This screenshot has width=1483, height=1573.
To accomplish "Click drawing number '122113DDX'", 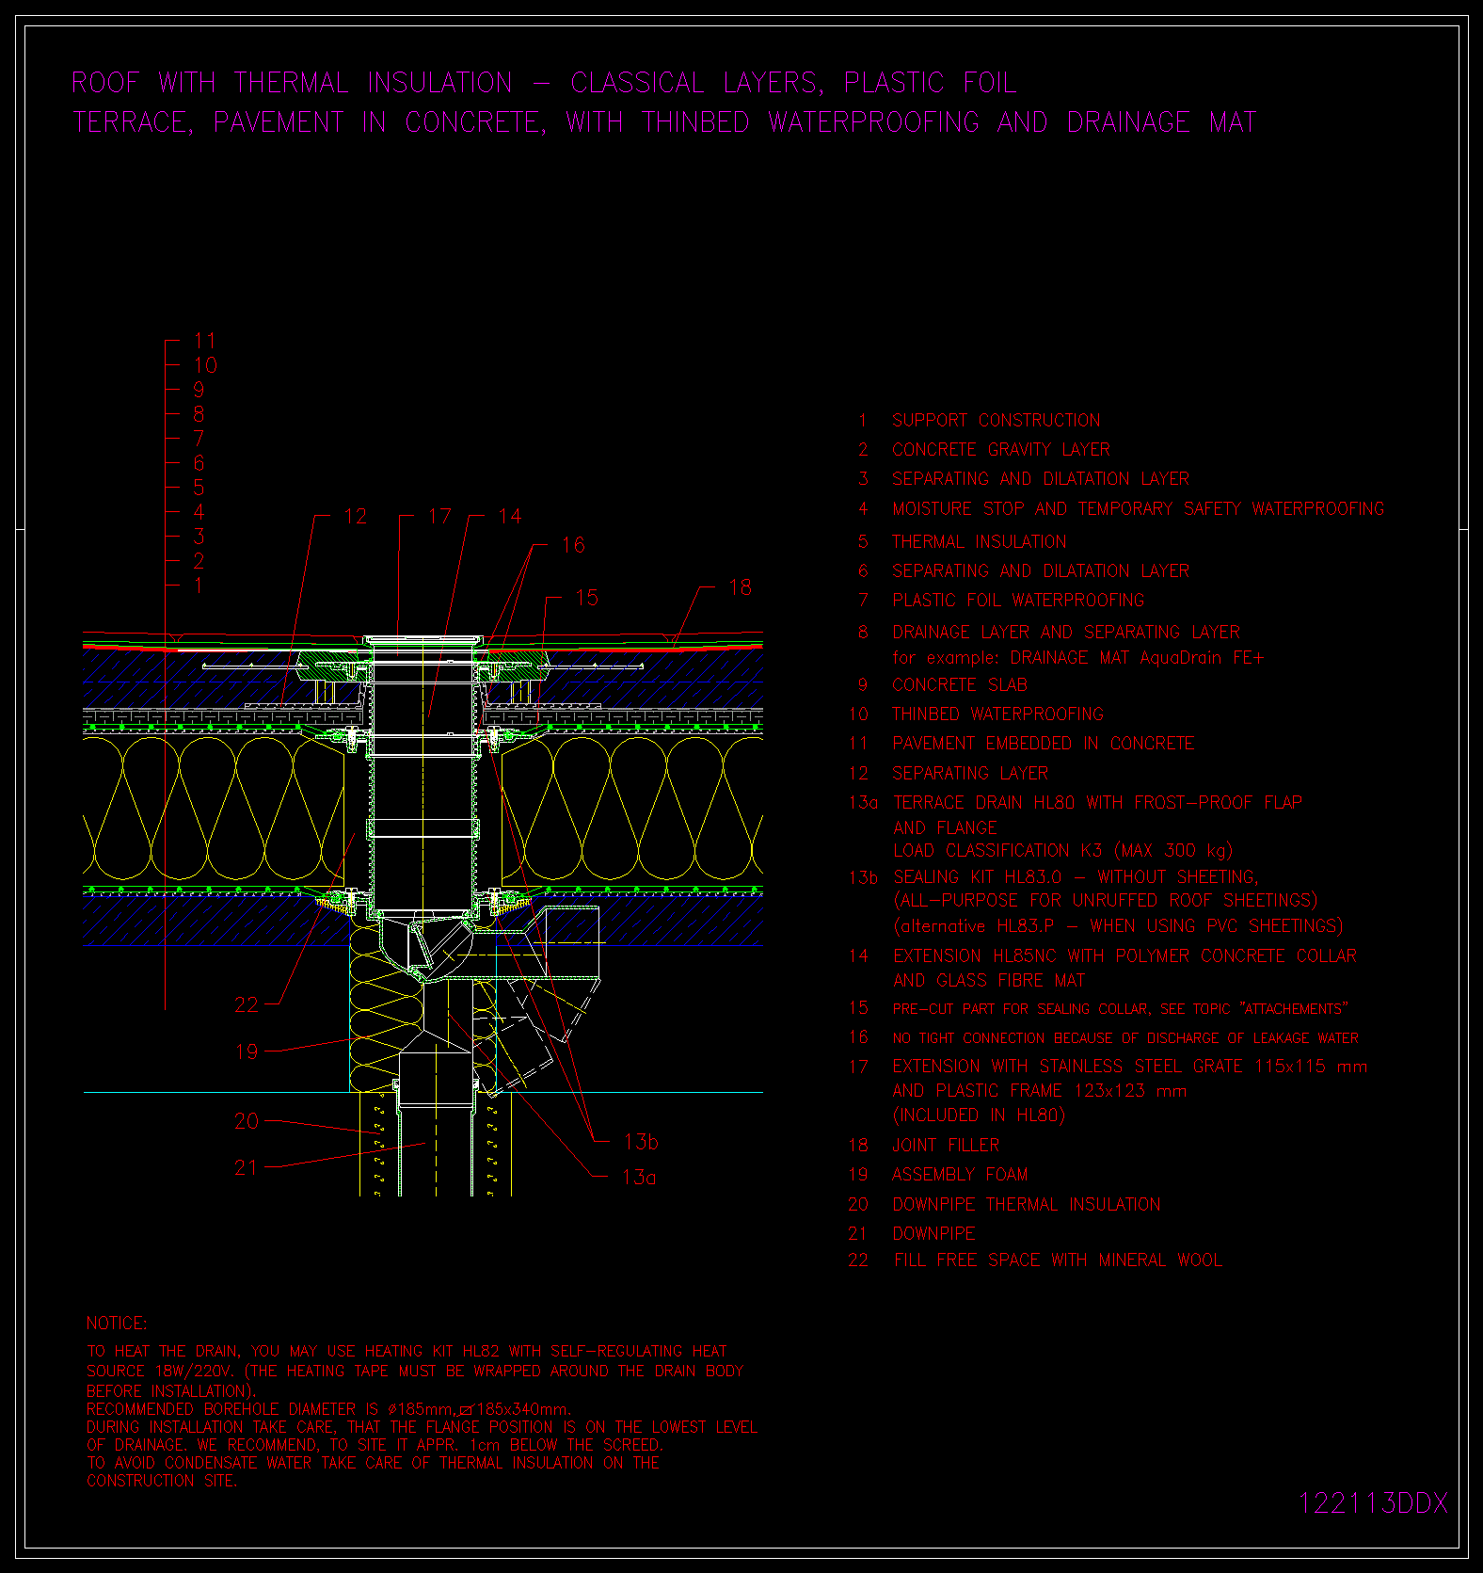I will coord(1373,1503).
